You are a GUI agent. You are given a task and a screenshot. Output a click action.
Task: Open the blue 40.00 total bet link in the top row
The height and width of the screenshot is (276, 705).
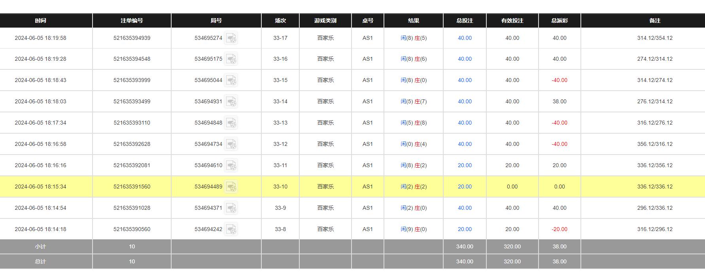(x=465, y=38)
